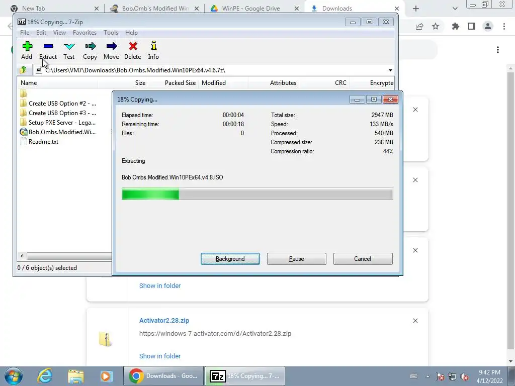Click the Delete toolbar icon
This screenshot has height=386, width=515.
(133, 51)
